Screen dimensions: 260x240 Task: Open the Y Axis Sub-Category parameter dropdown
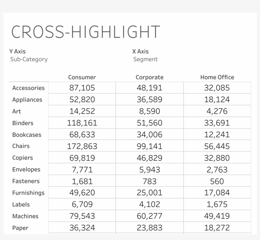(x=29, y=59)
